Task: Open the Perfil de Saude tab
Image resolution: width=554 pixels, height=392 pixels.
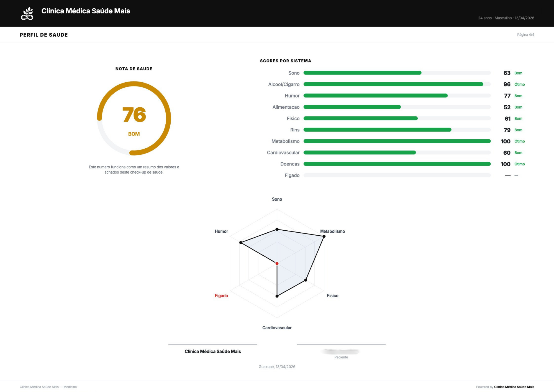Action: point(43,35)
